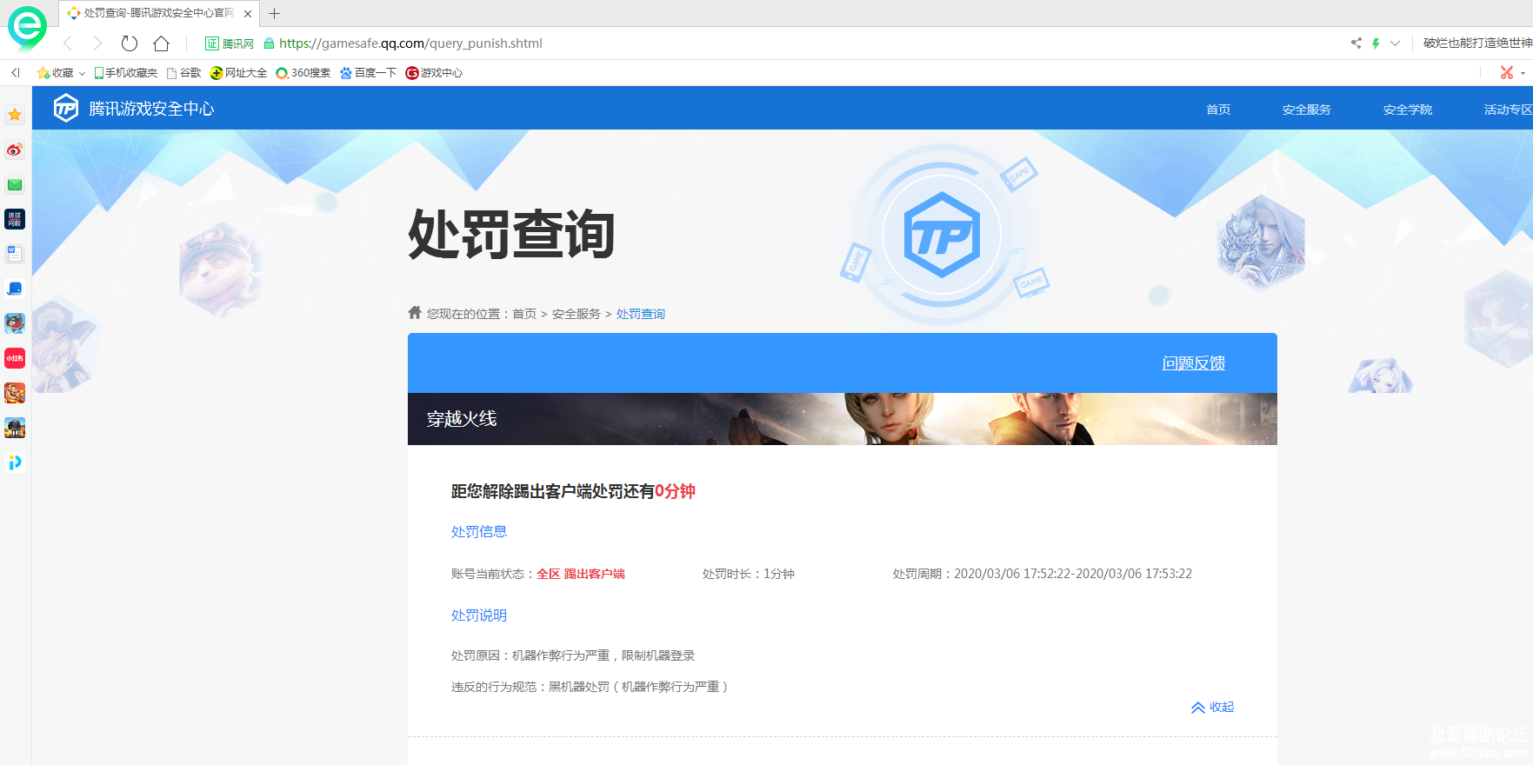
Task: Reload the current page
Action: click(x=130, y=43)
